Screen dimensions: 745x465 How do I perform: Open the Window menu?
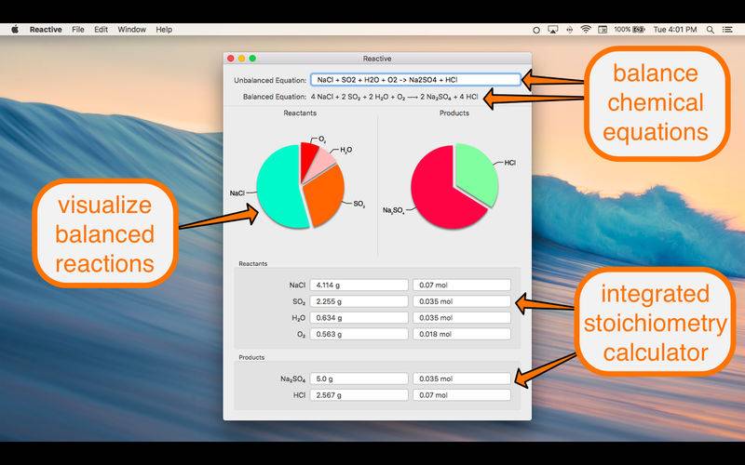click(131, 30)
